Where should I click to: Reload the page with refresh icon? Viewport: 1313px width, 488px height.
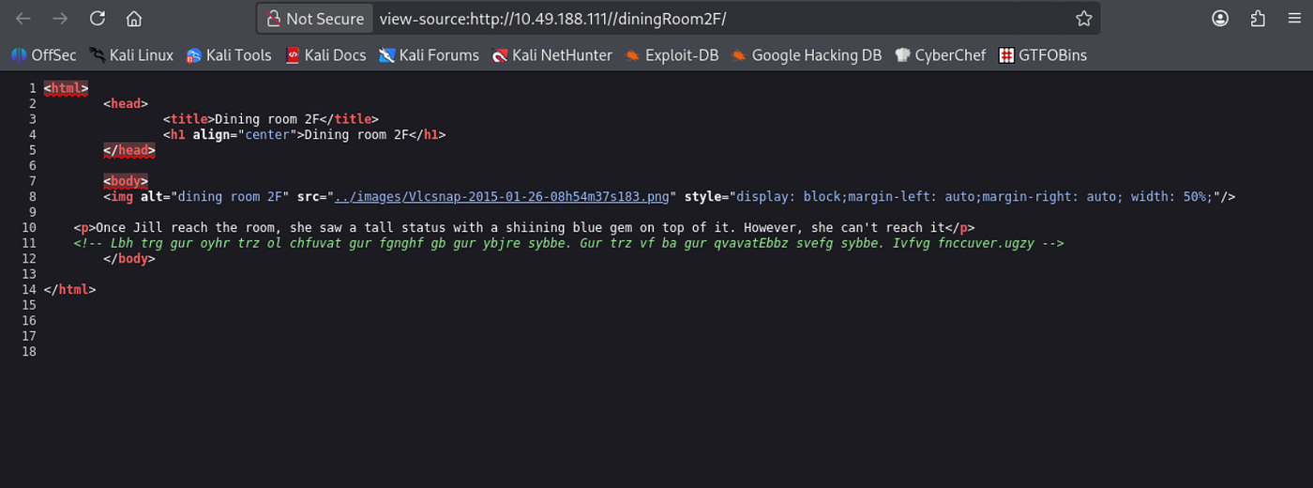98,19
